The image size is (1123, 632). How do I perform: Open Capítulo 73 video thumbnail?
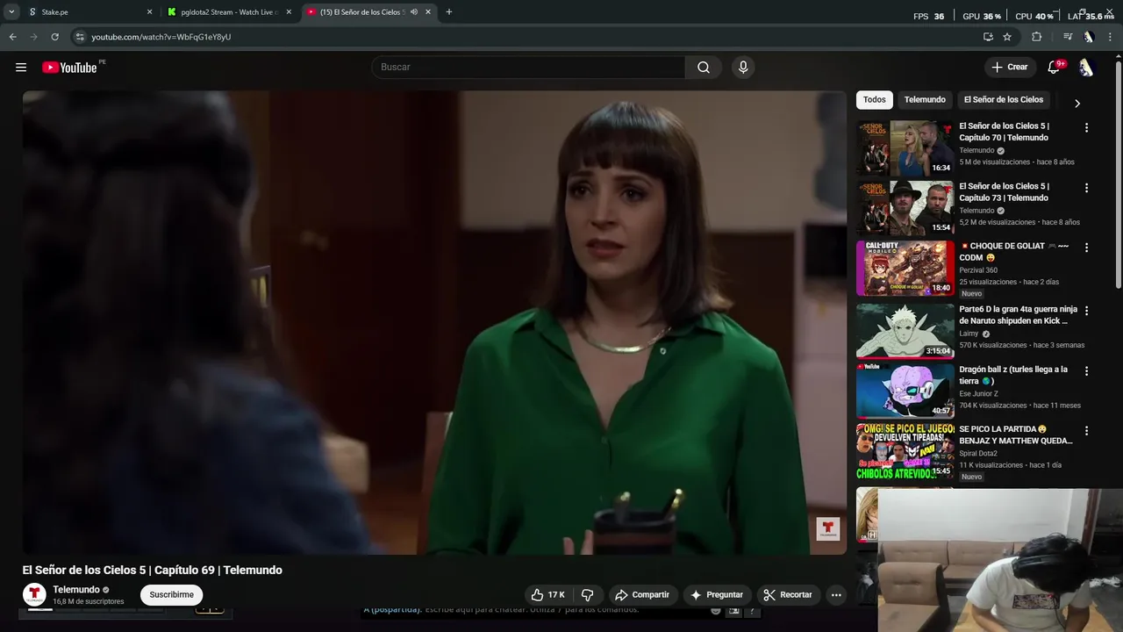(x=905, y=209)
